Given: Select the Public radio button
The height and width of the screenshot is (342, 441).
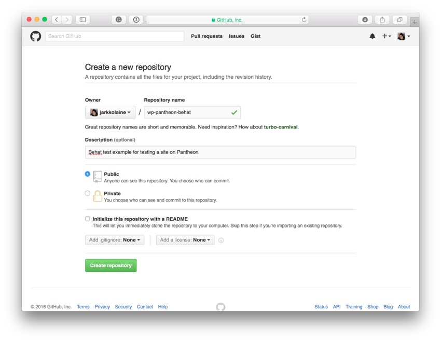Looking at the screenshot, I should [x=88, y=174].
